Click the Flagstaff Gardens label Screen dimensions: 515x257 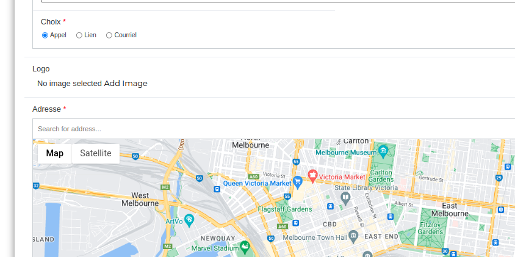(x=285, y=209)
